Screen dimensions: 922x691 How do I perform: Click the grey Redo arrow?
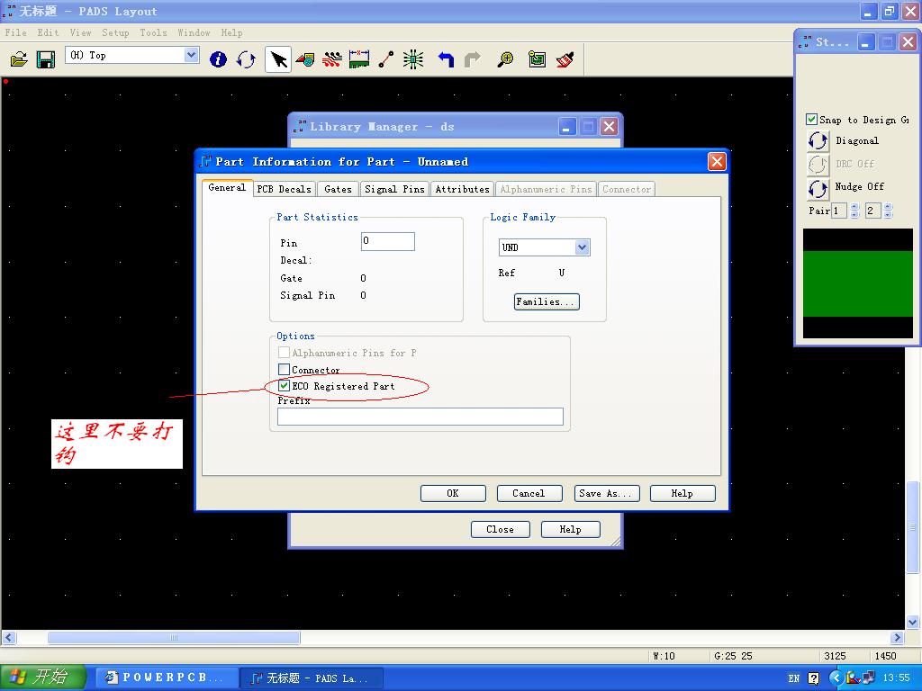pos(473,58)
